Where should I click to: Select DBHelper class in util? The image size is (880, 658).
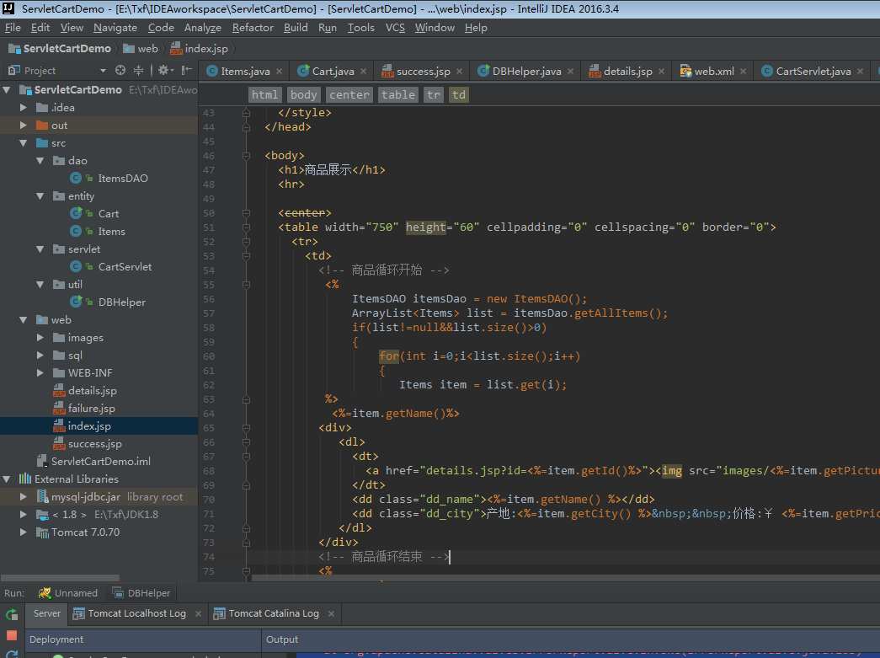[122, 302]
